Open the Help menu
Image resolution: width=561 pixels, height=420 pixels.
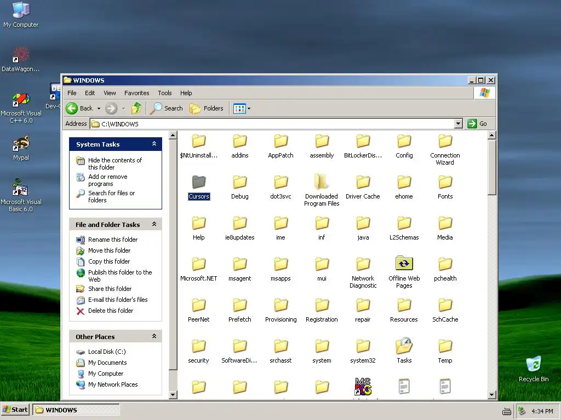[186, 93]
